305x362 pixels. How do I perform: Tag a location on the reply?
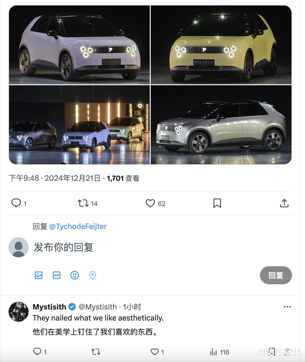pyautogui.click(x=93, y=275)
